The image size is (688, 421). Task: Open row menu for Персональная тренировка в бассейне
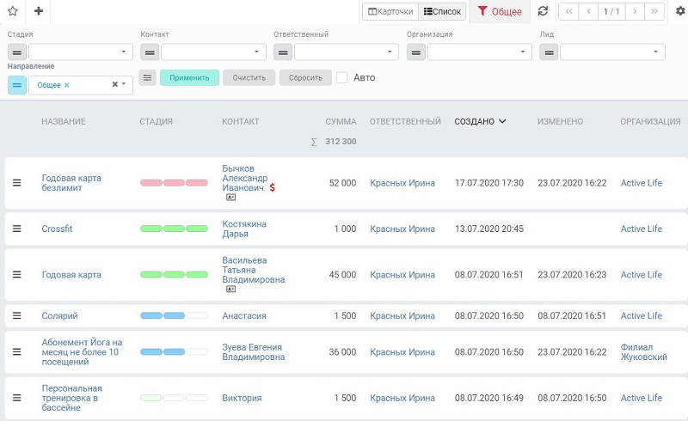[x=16, y=398]
